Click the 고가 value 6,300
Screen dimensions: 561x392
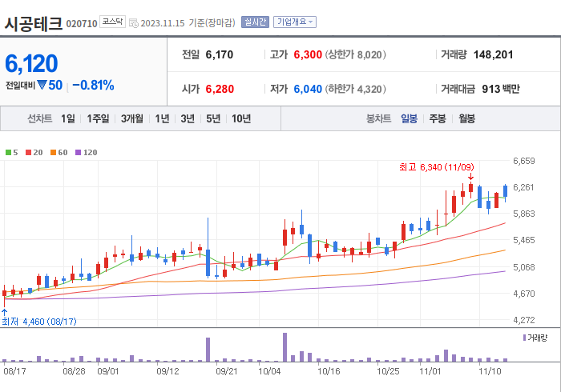click(x=308, y=54)
